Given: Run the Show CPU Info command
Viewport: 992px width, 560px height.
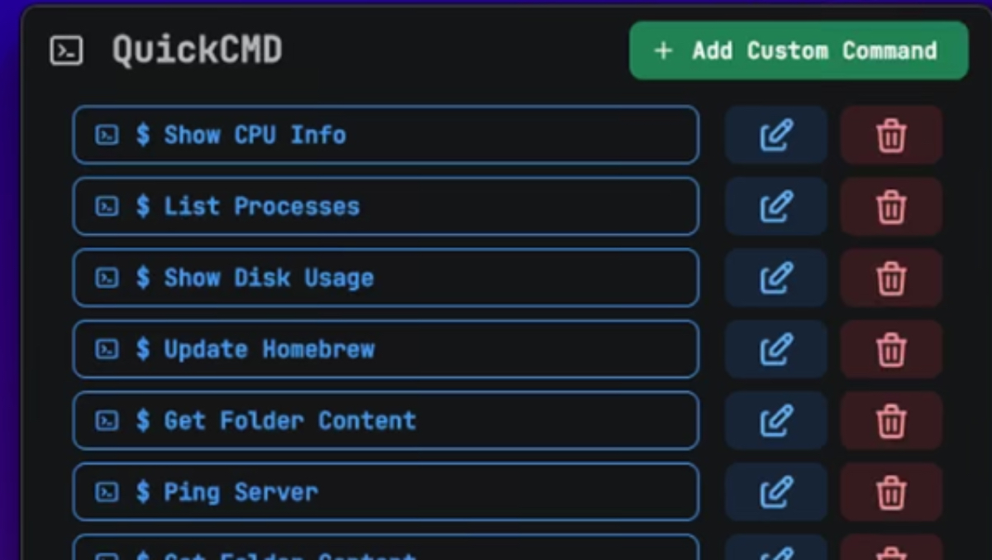Looking at the screenshot, I should tap(385, 135).
